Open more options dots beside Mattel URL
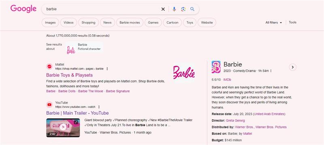Screen dimensions: 324x145 click(x=107, y=69)
